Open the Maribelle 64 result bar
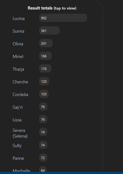This screenshot has height=174, width=123. coord(43,169)
